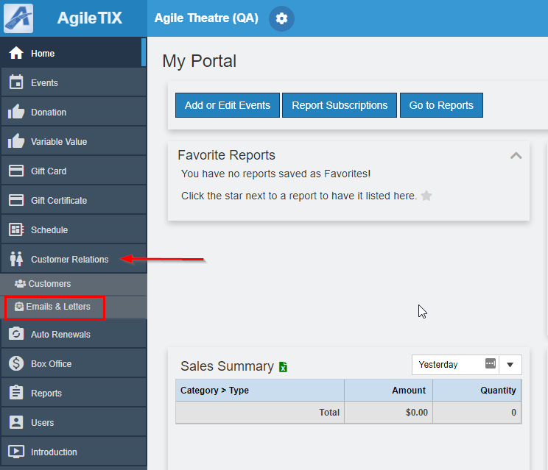Click the Auto Renewals refresh icon
548x470 pixels.
[x=16, y=334]
